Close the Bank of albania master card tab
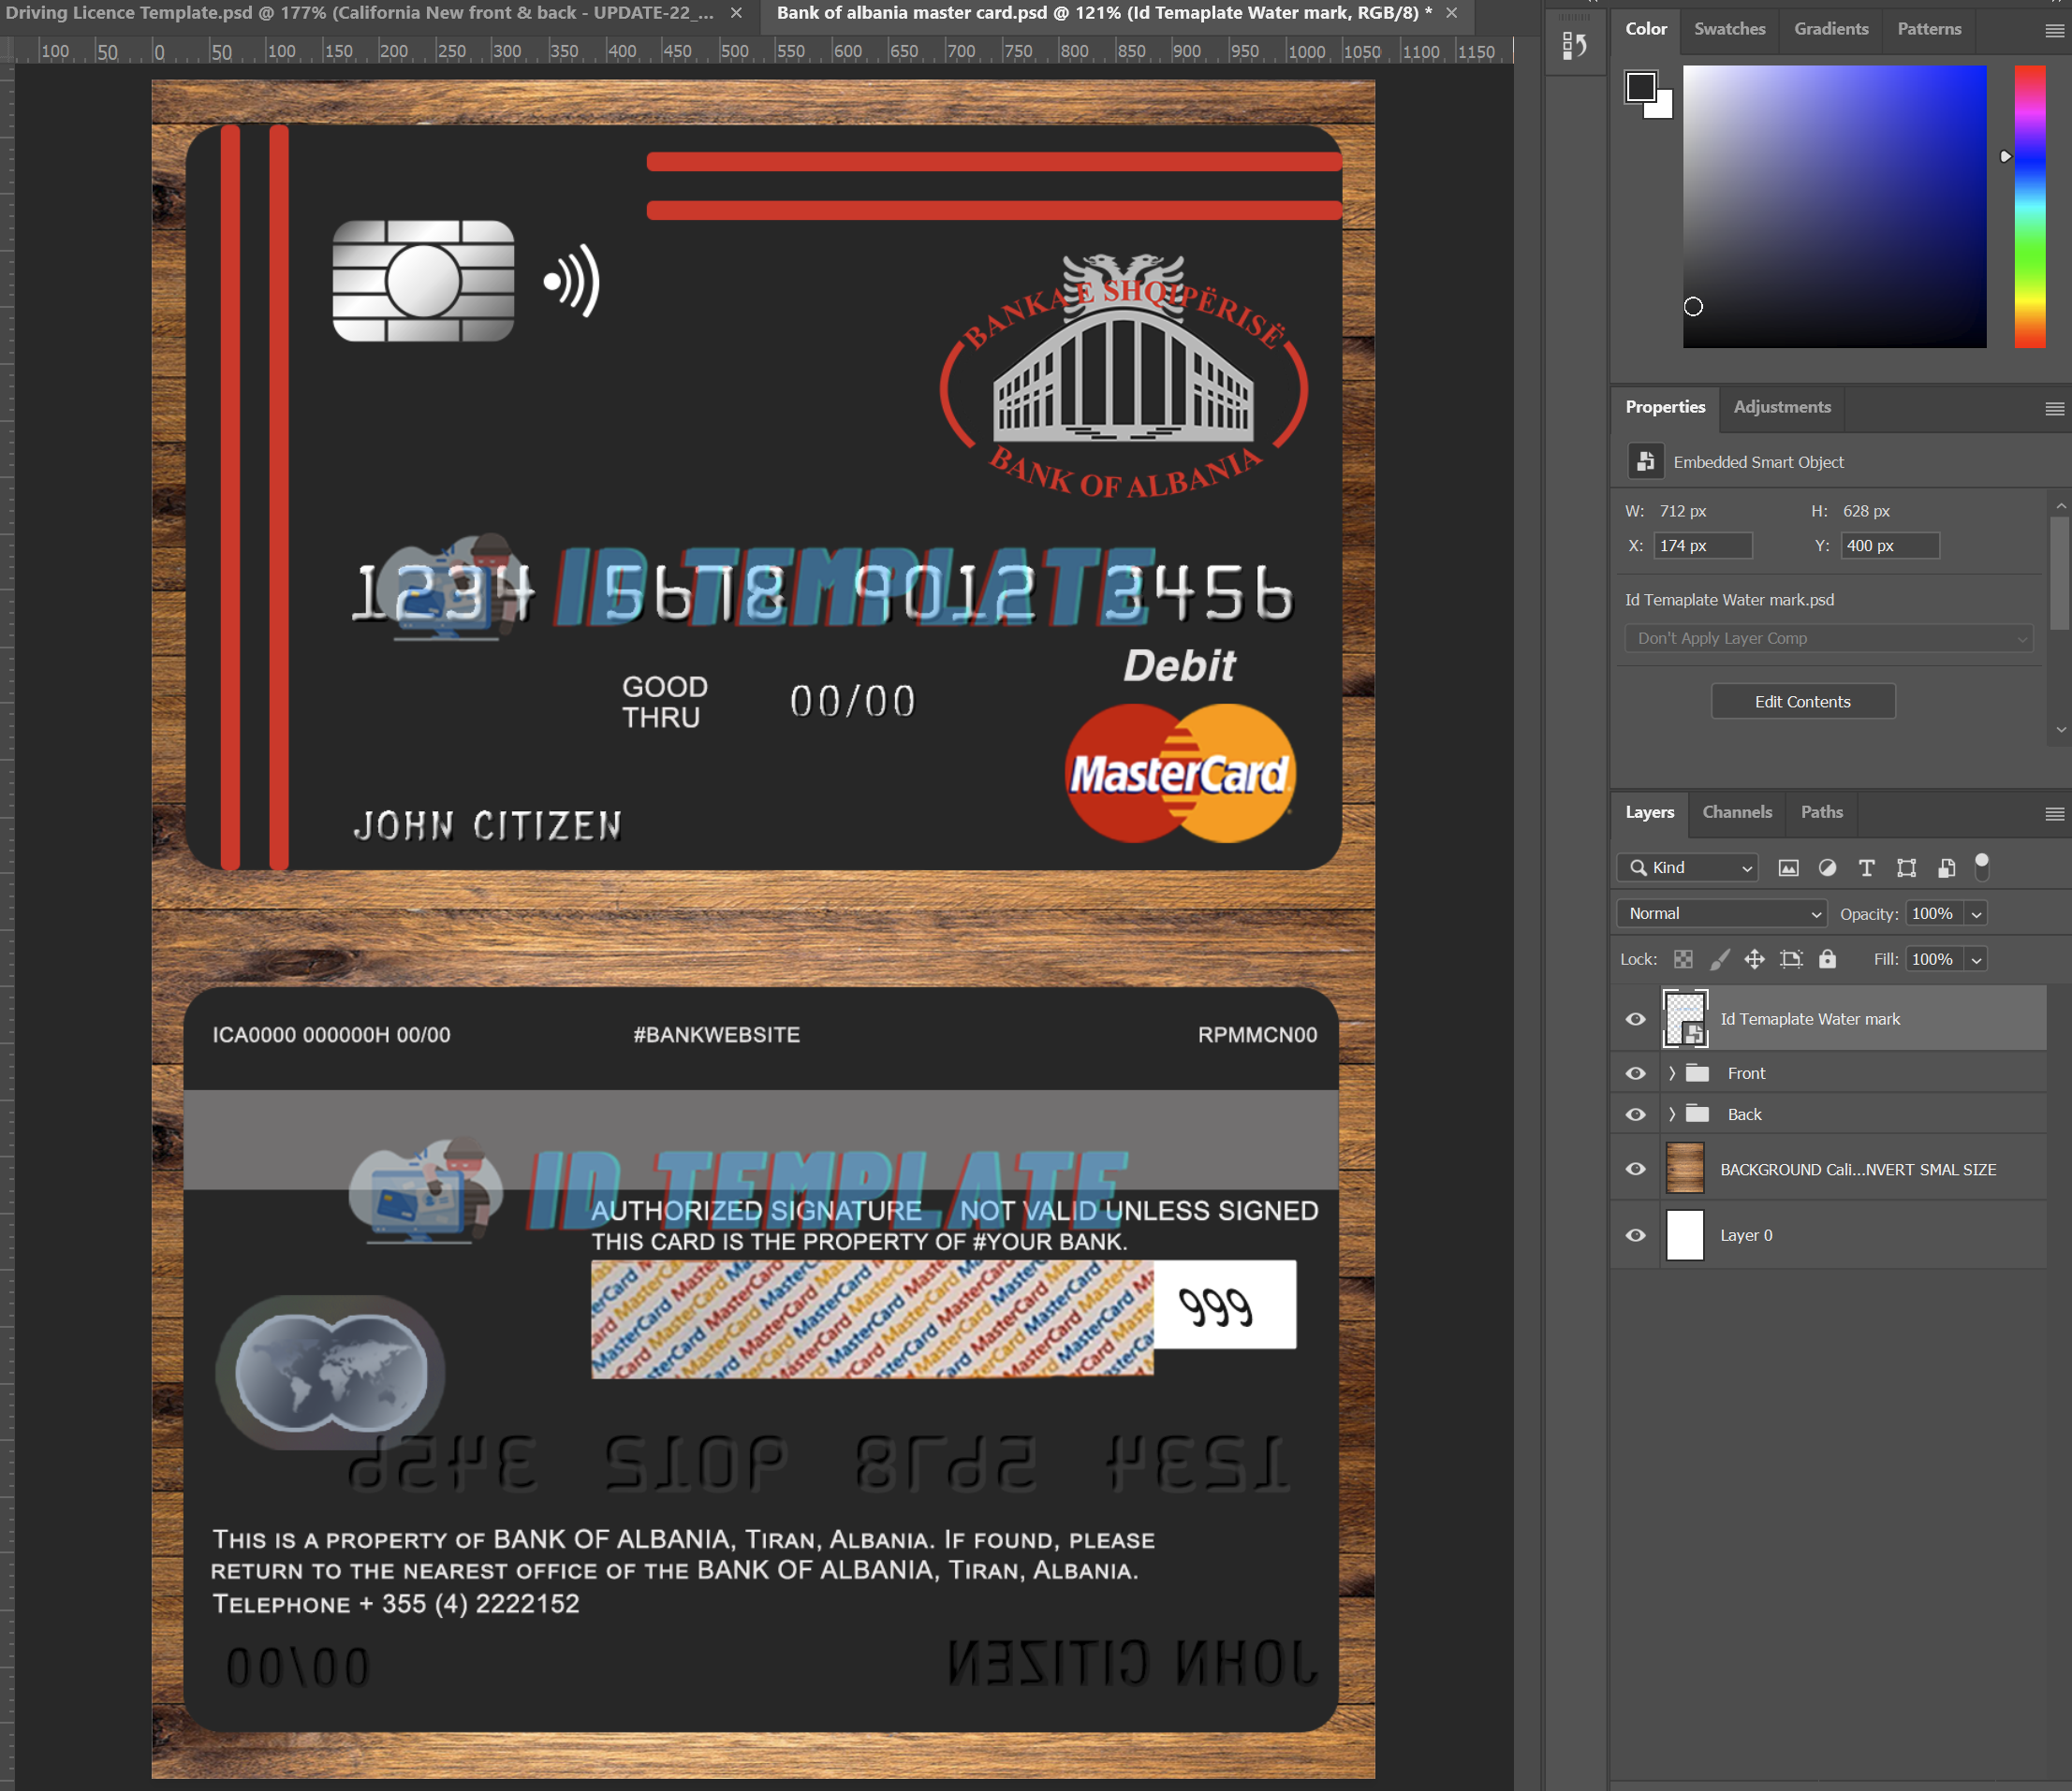 coord(1452,13)
